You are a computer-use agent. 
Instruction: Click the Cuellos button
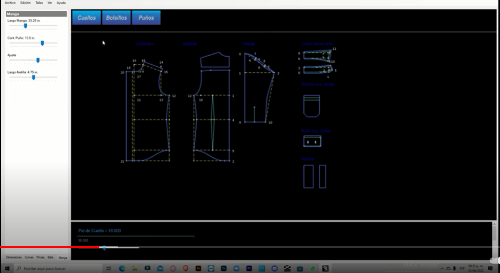click(87, 18)
